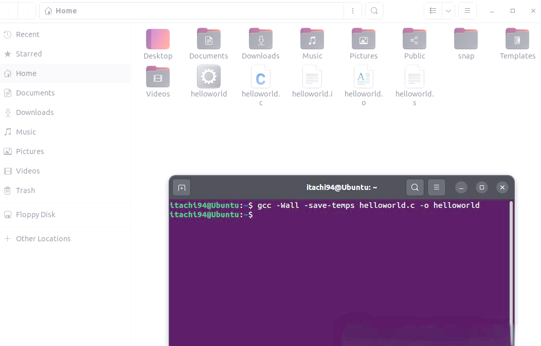Open the Documents folder in the file grid
The height and width of the screenshot is (346, 541).
(x=209, y=39)
